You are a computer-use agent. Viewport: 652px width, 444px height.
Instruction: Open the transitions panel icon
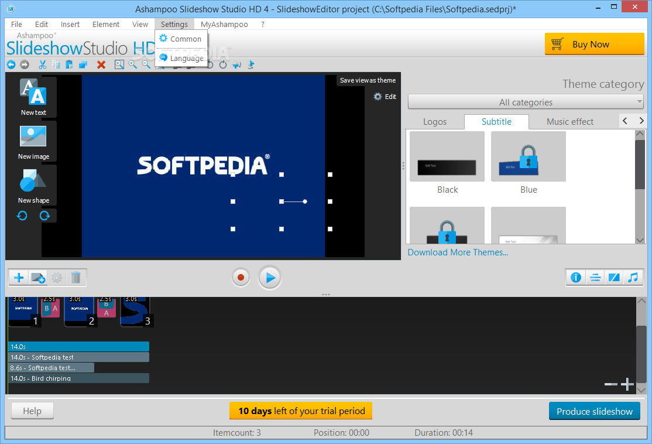(x=614, y=278)
